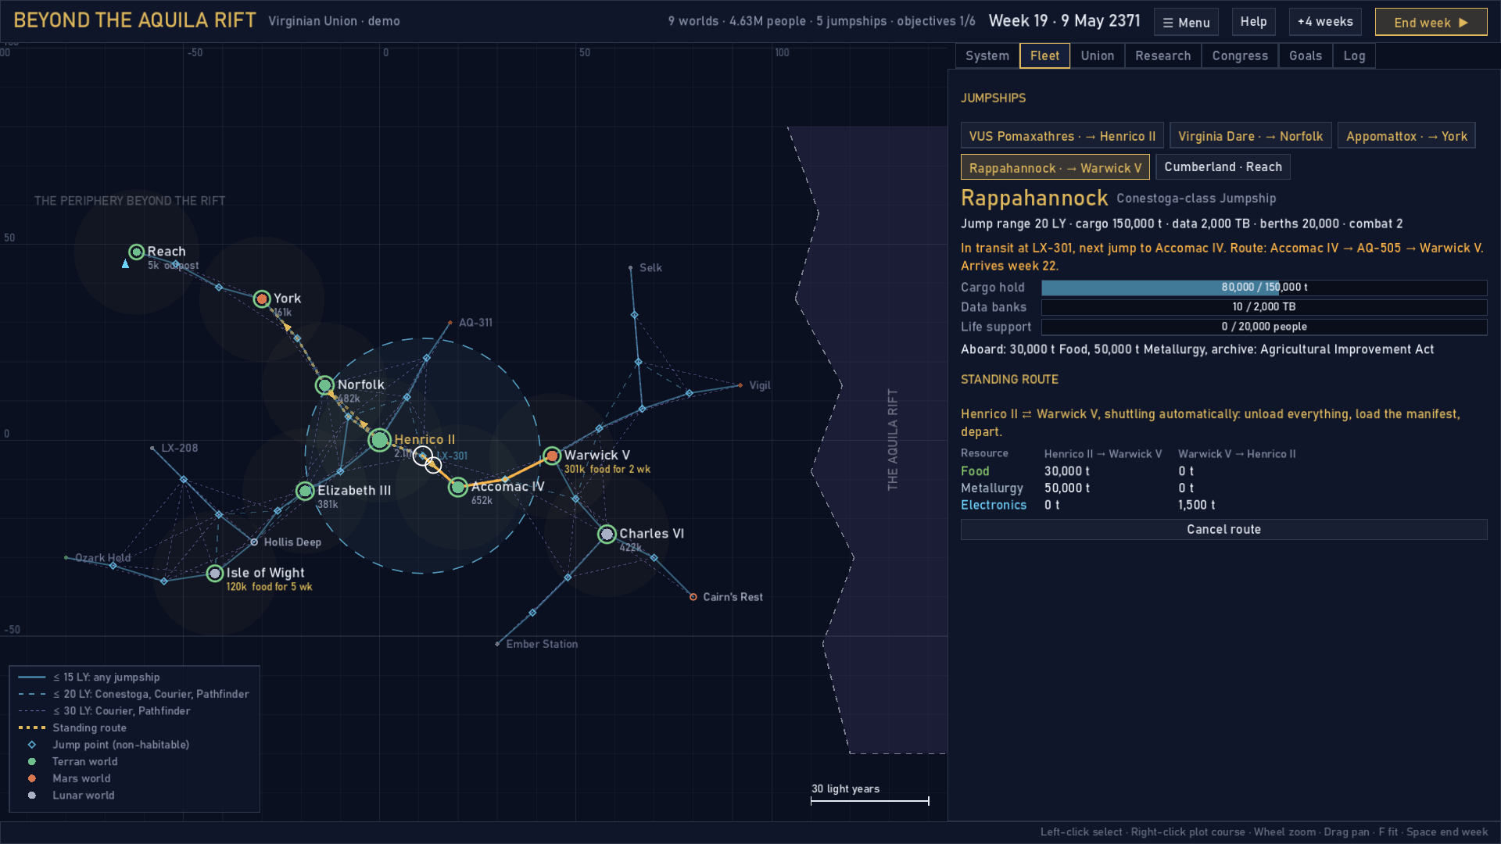Click the Data banks progress bar
Viewport: 1501px width, 844px height.
click(x=1264, y=307)
